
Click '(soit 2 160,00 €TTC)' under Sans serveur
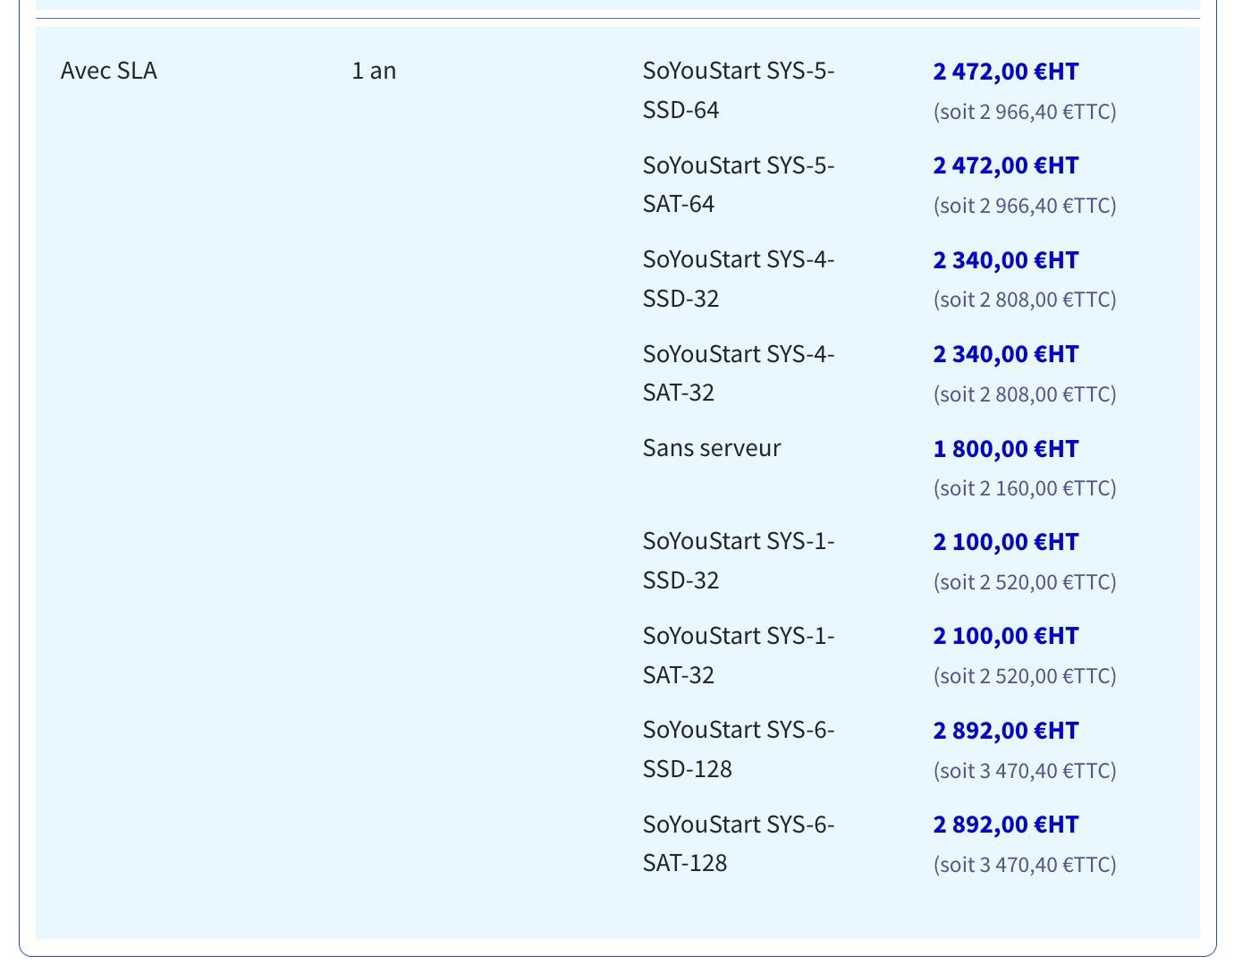click(1025, 488)
